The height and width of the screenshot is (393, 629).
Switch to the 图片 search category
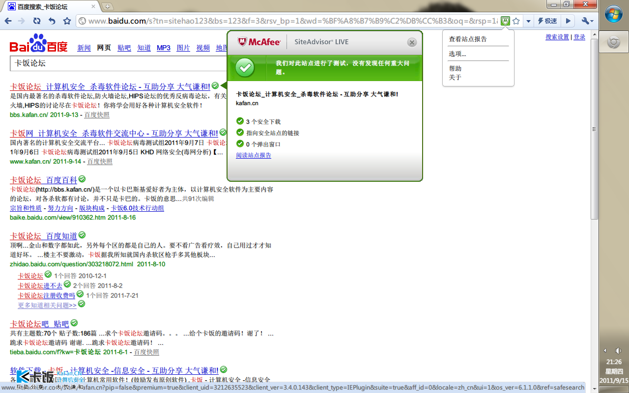pyautogui.click(x=183, y=48)
